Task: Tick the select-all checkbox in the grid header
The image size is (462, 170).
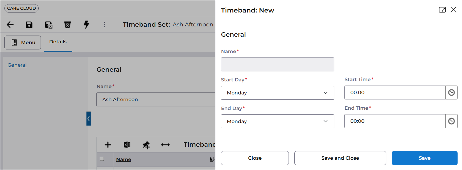Action: tap(102, 159)
